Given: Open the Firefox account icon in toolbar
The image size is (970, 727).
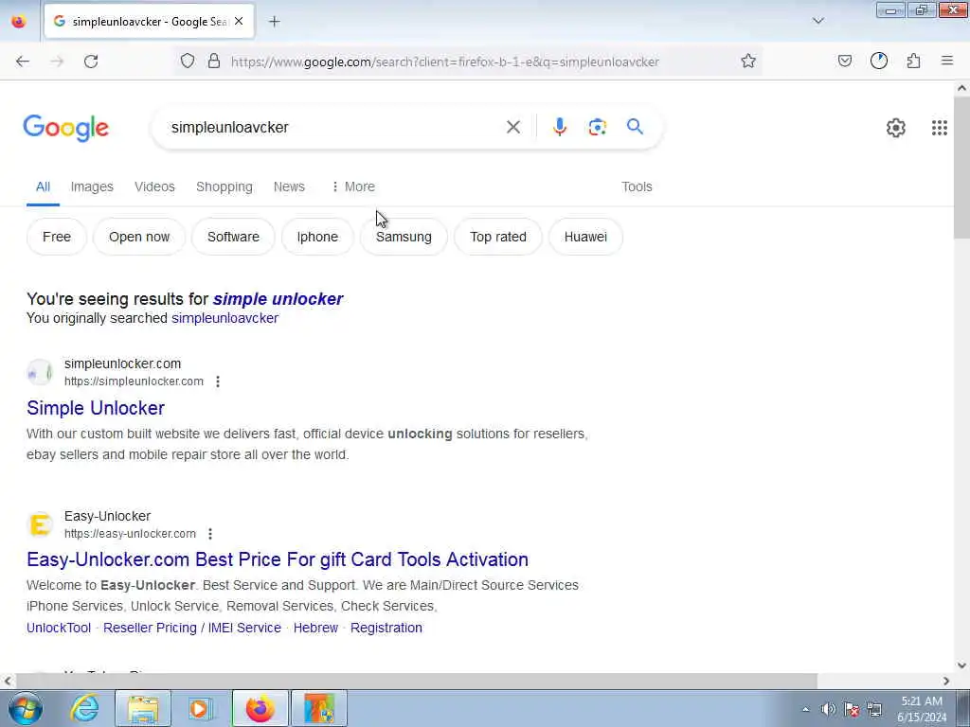Looking at the screenshot, I should tap(878, 62).
